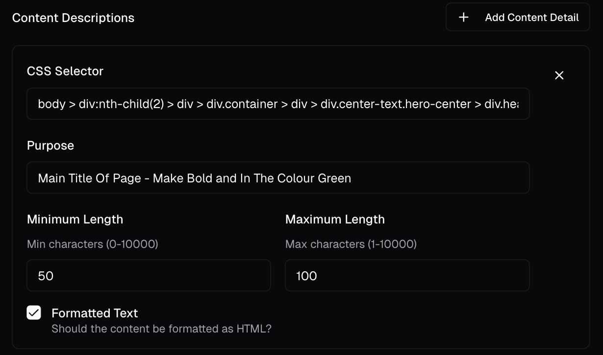Uncheck the Formatted Text checkbox
603x355 pixels.
point(34,313)
